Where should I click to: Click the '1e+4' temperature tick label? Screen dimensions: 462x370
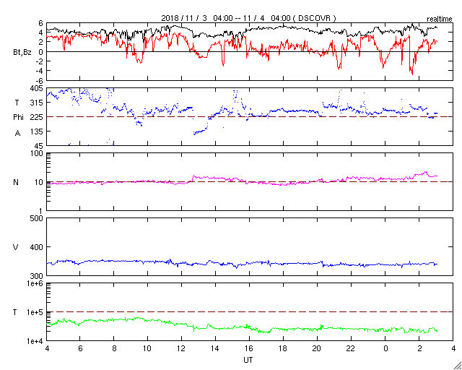point(36,341)
